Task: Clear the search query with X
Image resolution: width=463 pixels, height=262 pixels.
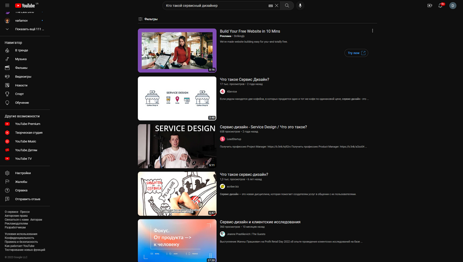Action: 277,6
